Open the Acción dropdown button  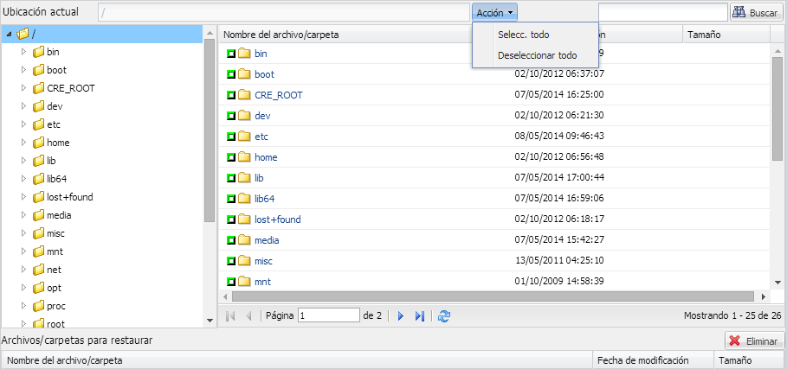coord(496,13)
